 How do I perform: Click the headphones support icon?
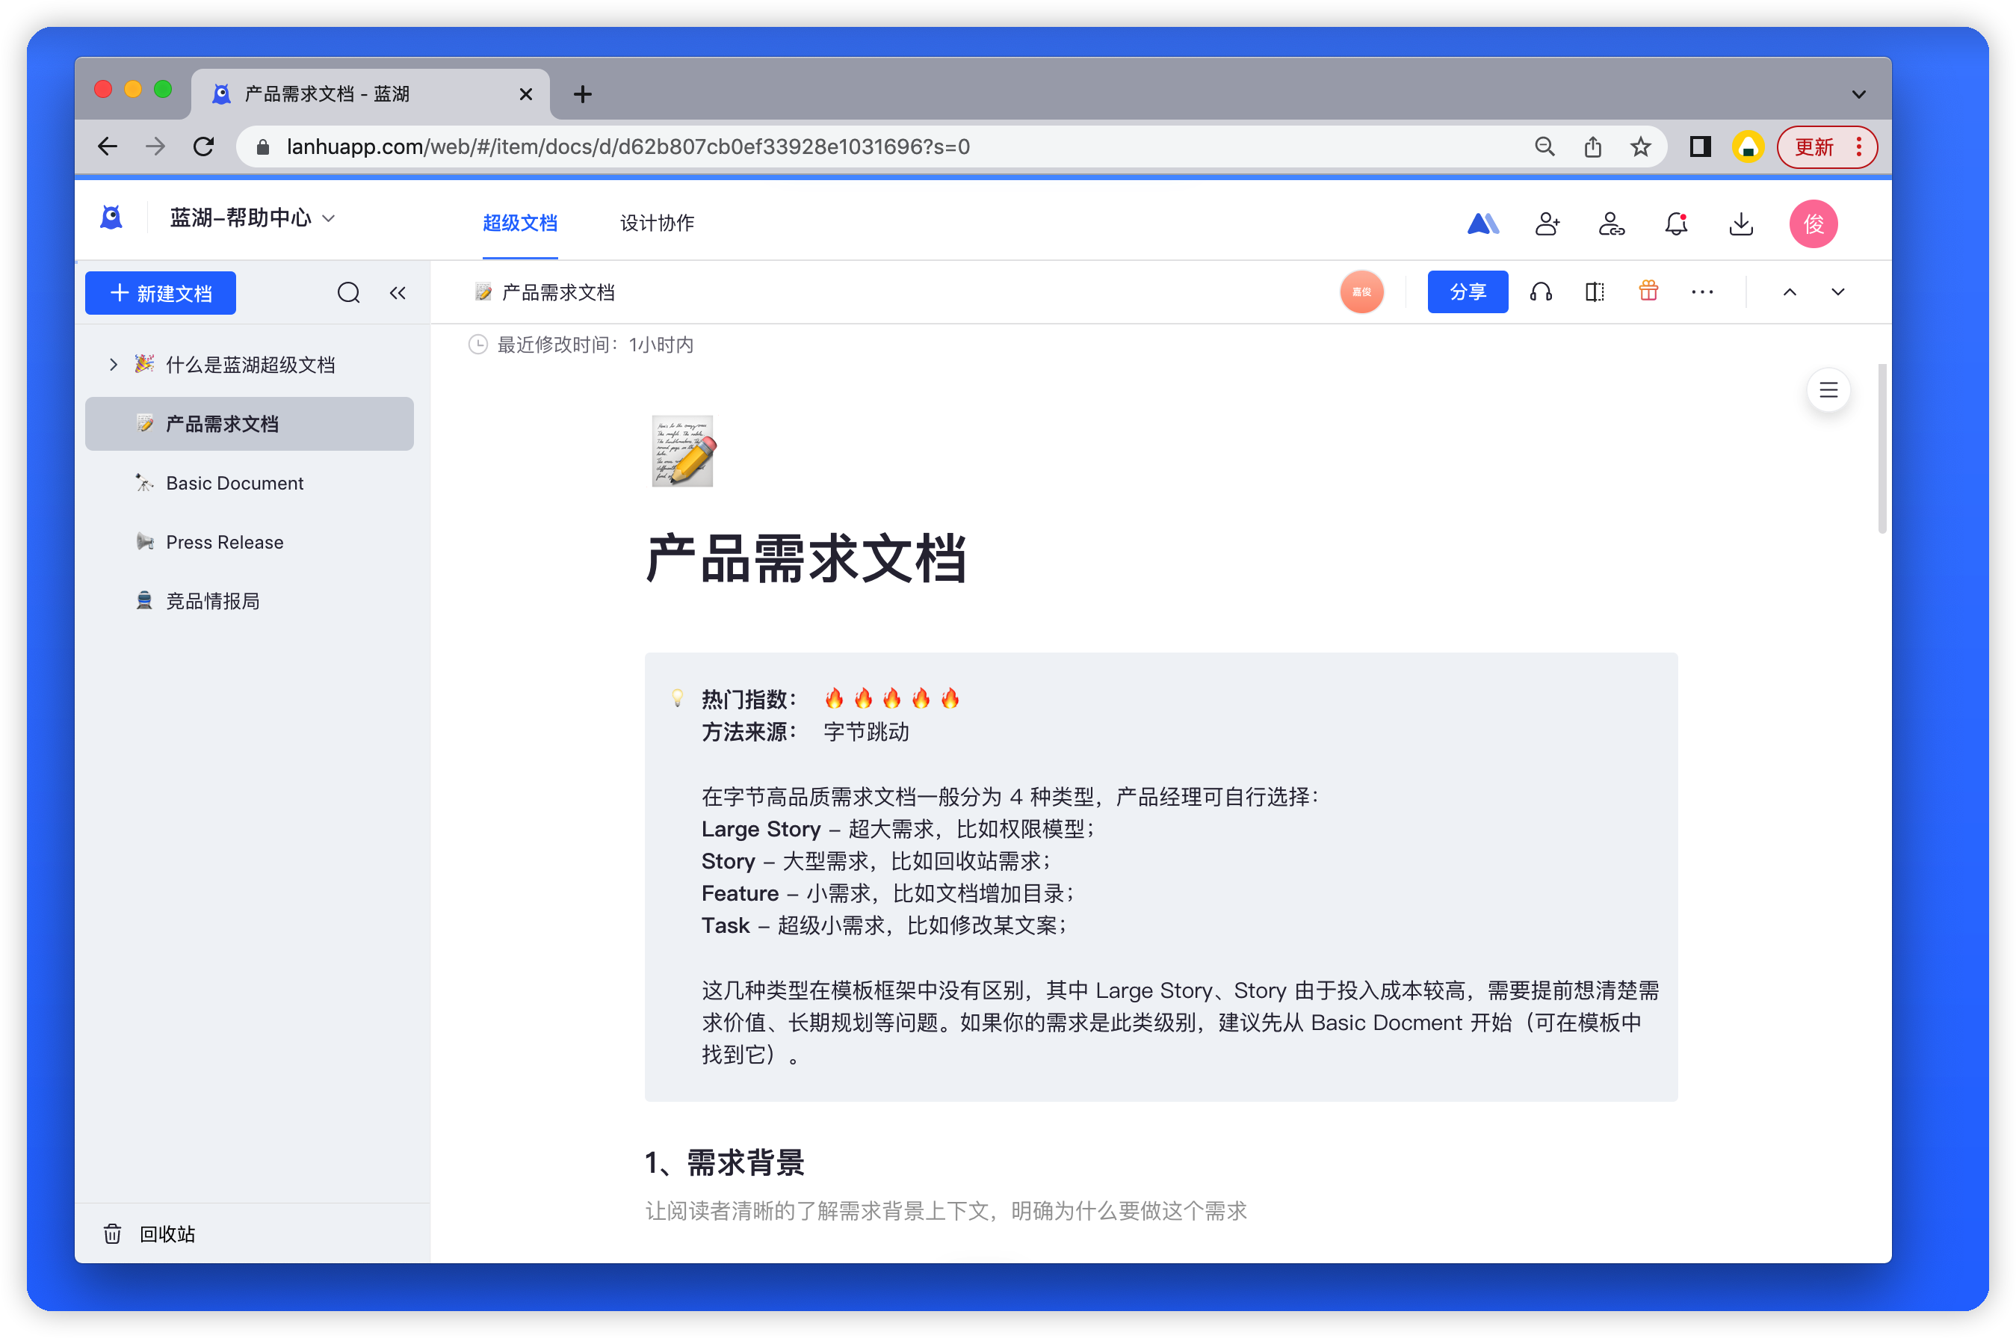(x=1540, y=292)
